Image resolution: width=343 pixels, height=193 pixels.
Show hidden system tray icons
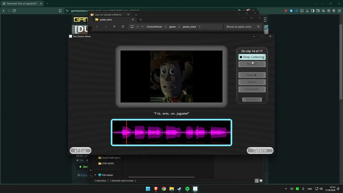pyautogui.click(x=286, y=189)
